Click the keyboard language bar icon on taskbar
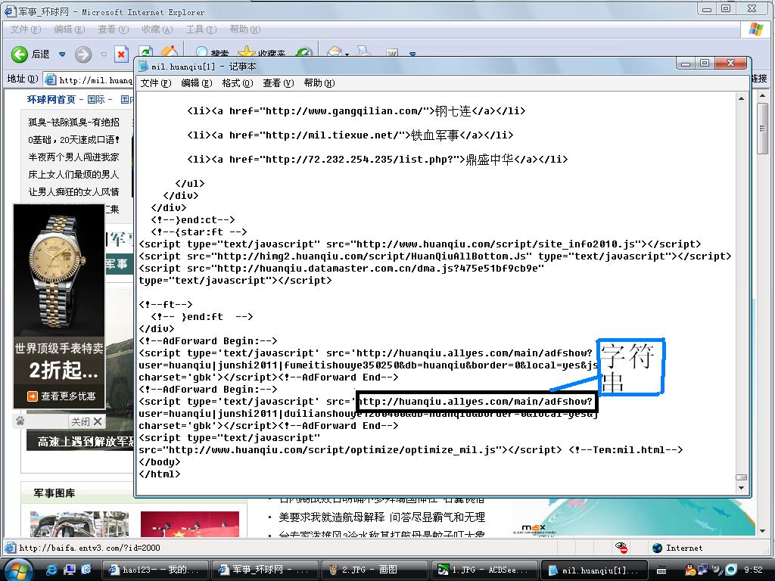This screenshot has height=581, width=775. pos(661,570)
